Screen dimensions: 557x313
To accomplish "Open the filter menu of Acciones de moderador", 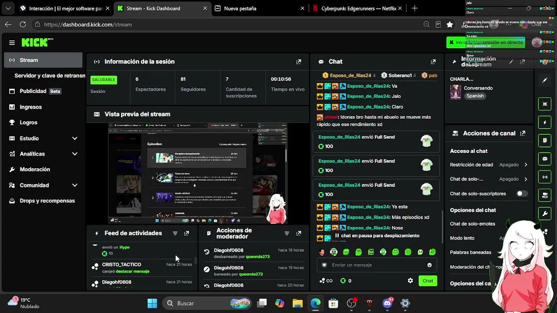I will 287,233.
